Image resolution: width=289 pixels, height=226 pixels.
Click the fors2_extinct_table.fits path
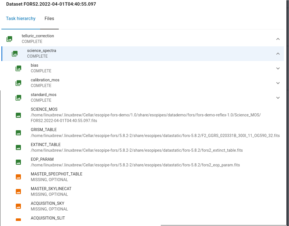[x=137, y=150]
